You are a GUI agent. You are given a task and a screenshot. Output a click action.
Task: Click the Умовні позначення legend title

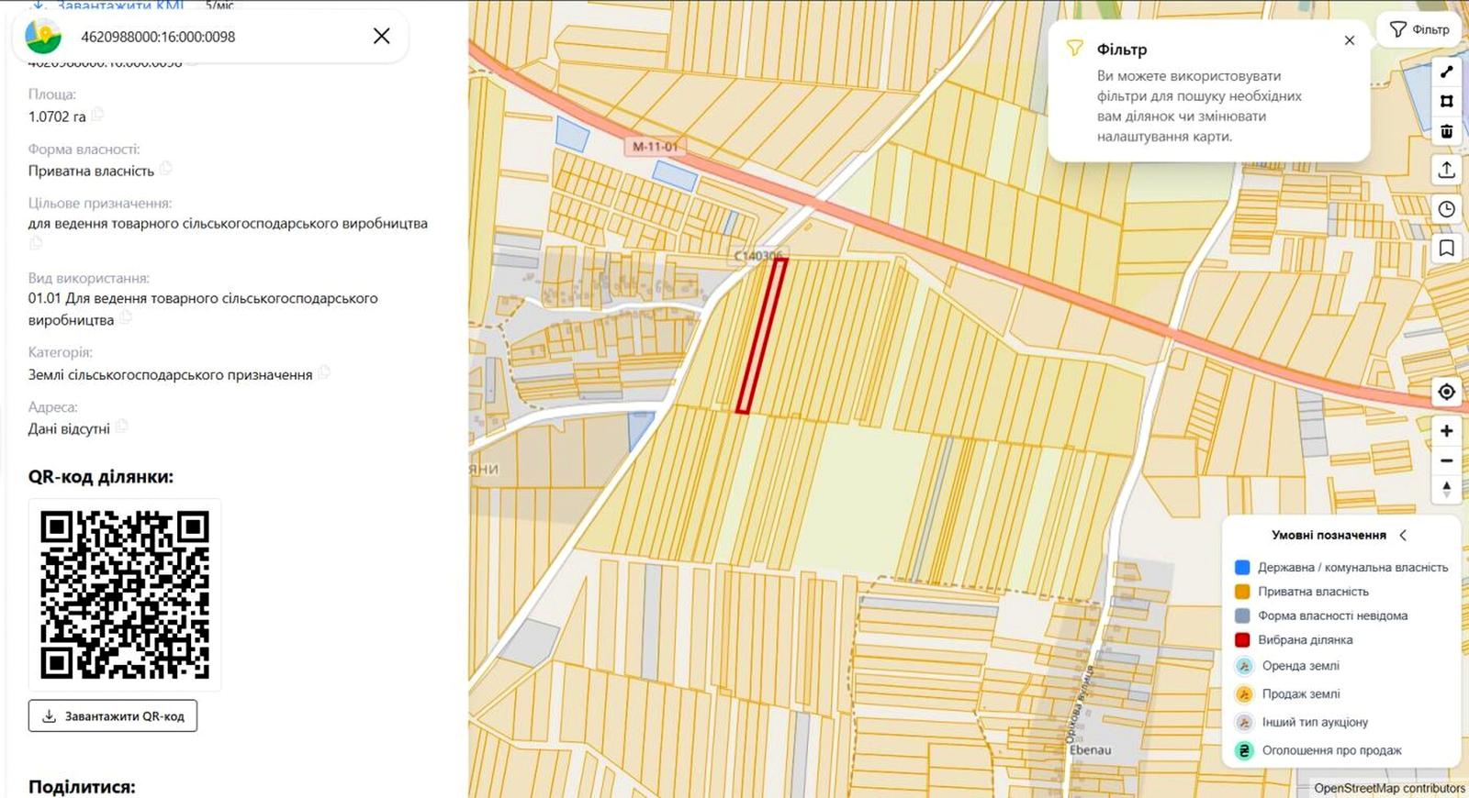(x=1329, y=535)
